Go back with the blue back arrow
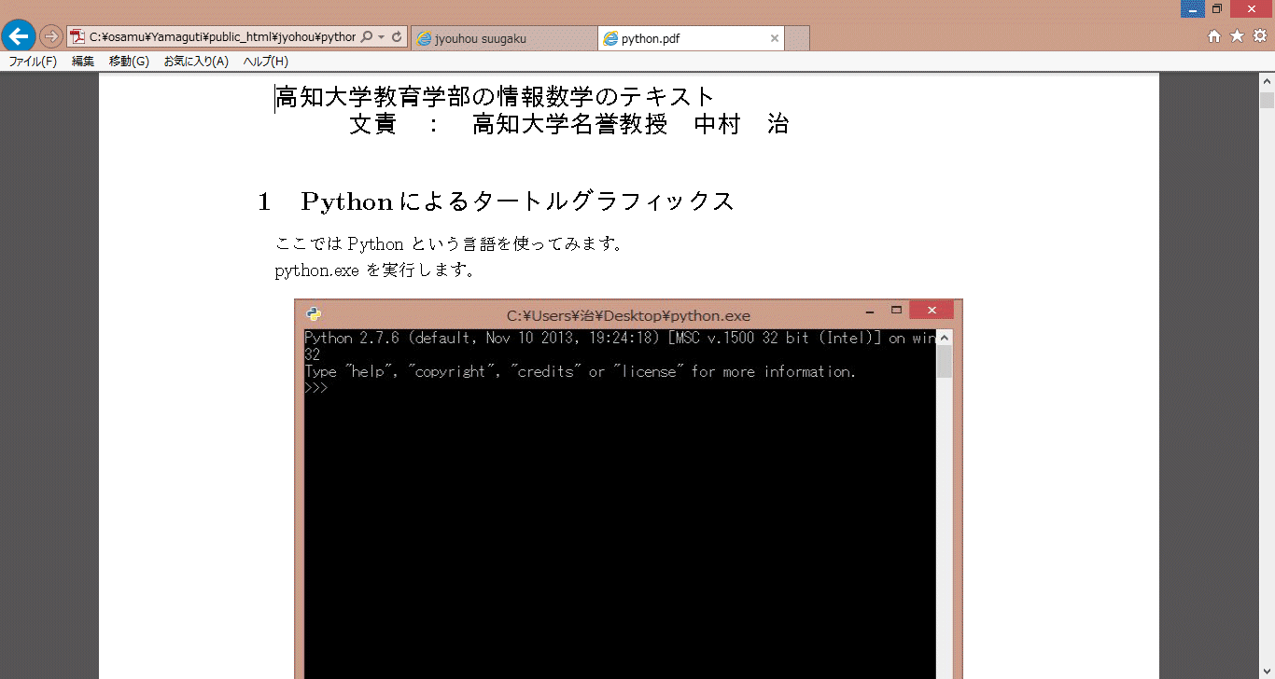The height and width of the screenshot is (679, 1275). (19, 36)
